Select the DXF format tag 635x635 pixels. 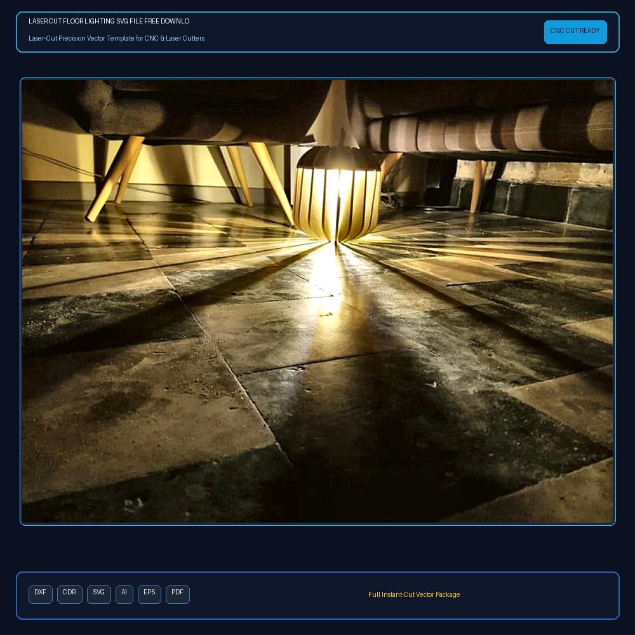(41, 594)
